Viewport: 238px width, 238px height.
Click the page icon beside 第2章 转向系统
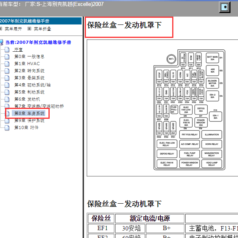pos(7,71)
